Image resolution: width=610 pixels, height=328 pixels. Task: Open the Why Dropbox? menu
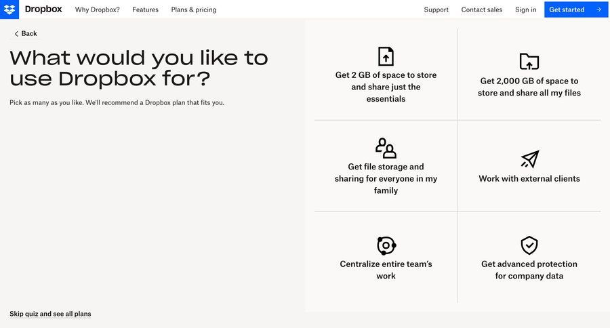[x=97, y=9]
